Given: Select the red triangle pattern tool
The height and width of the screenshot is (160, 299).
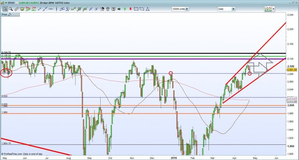Looking at the screenshot, I should point(28,9).
